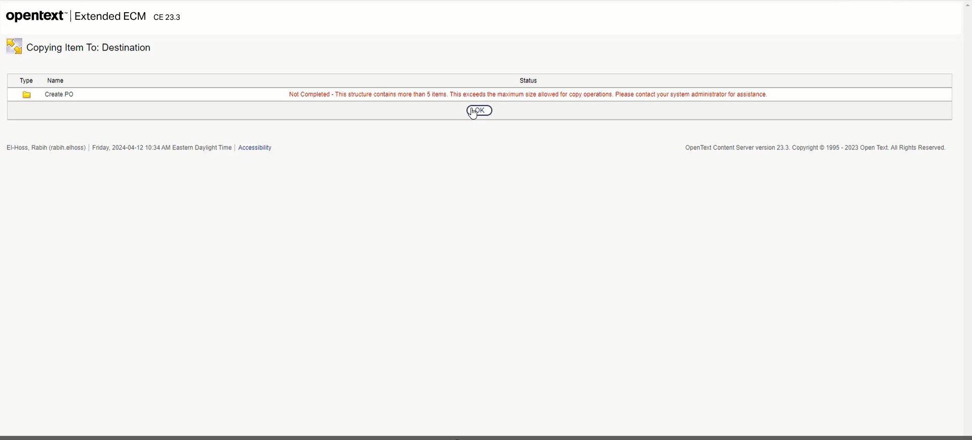
Task: Click the opentext logo
Action: (36, 16)
